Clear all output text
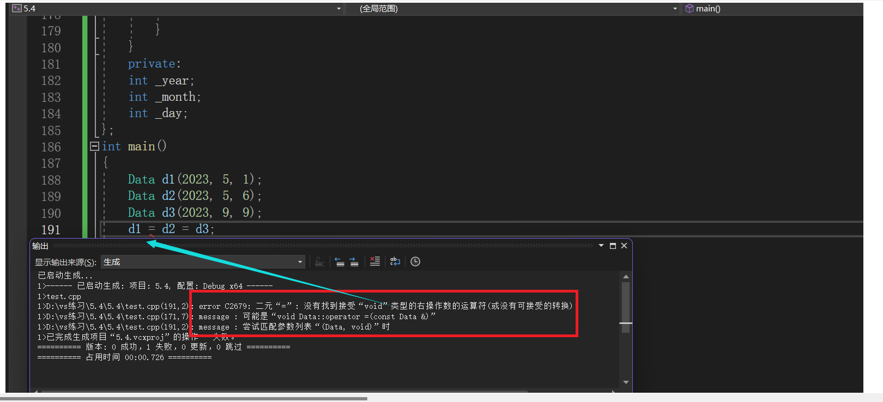 pyautogui.click(x=375, y=261)
